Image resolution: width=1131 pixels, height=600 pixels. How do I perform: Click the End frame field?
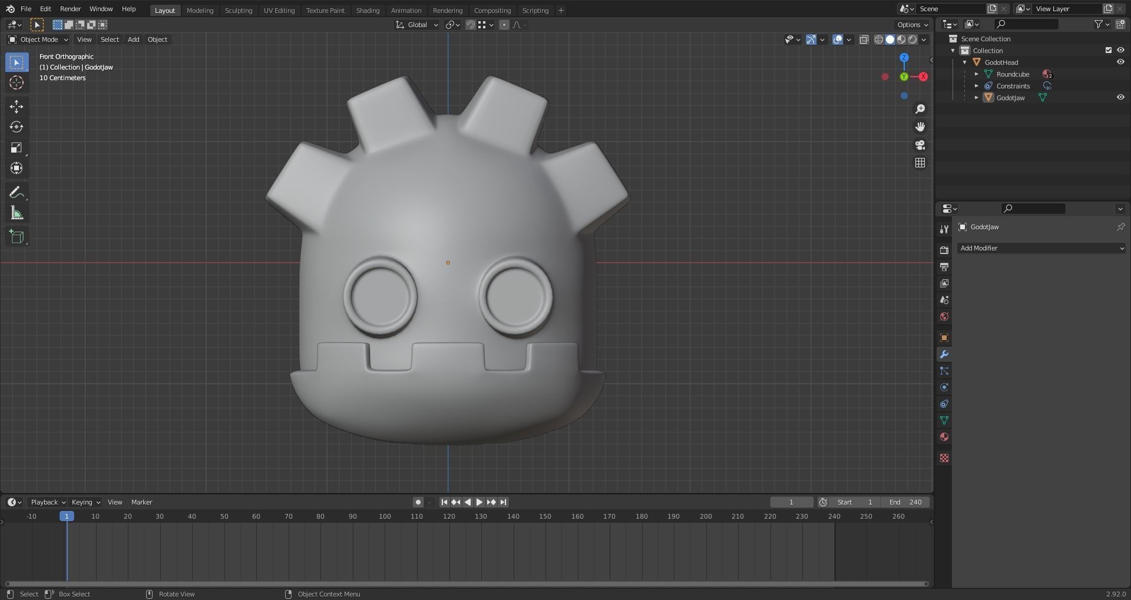905,502
